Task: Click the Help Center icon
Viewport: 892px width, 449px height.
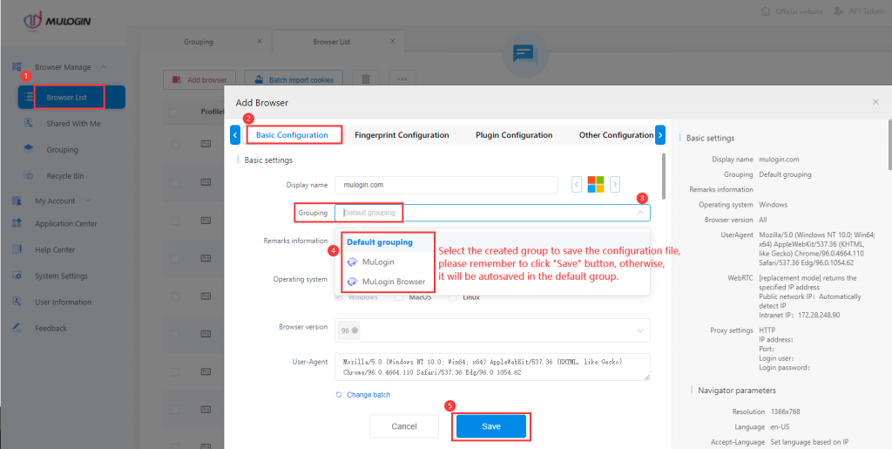Action: point(17,249)
